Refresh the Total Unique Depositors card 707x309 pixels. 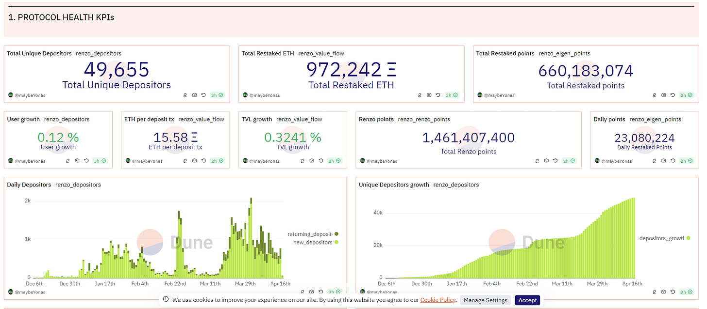pyautogui.click(x=203, y=95)
